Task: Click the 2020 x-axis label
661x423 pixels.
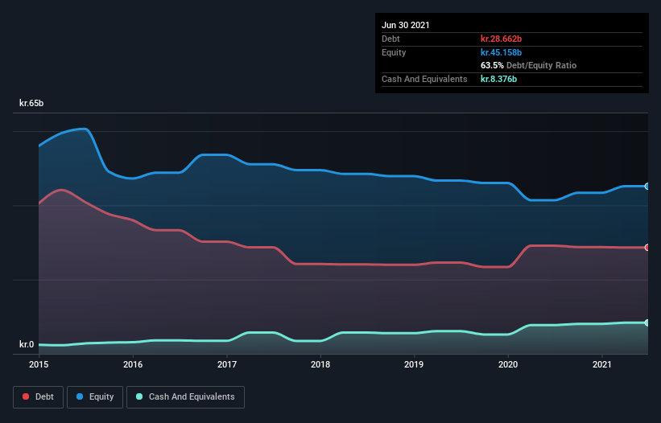Action: 508,364
